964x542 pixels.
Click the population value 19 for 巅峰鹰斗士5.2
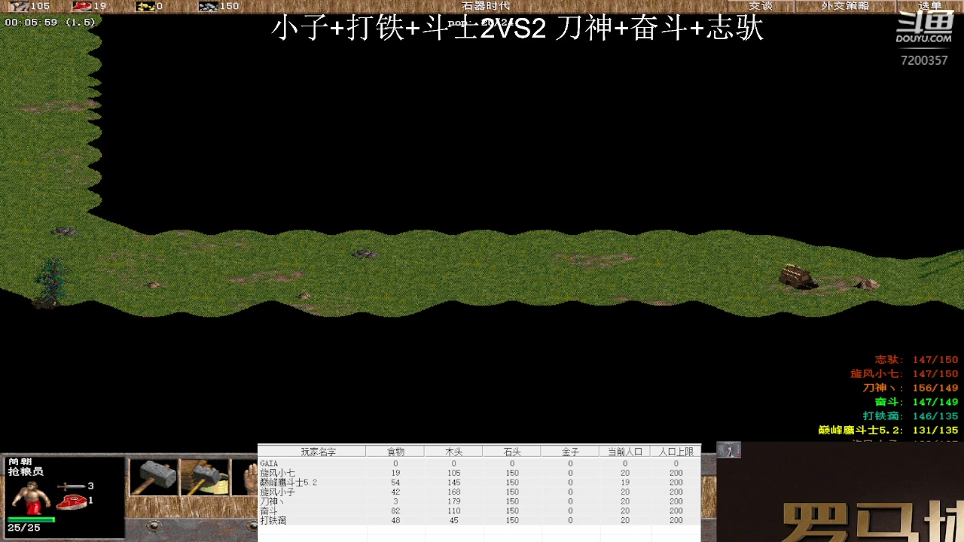(624, 483)
